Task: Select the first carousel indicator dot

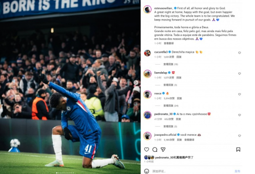Action: (57, 173)
